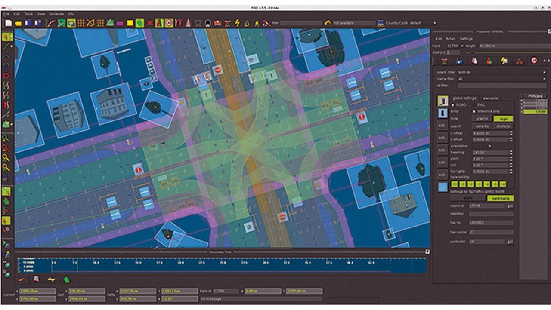
Task: Open the Generate menu
Action: 56,14
